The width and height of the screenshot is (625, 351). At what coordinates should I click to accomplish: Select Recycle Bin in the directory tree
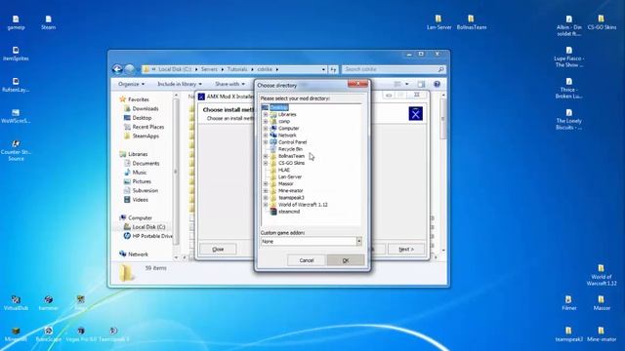coord(290,149)
